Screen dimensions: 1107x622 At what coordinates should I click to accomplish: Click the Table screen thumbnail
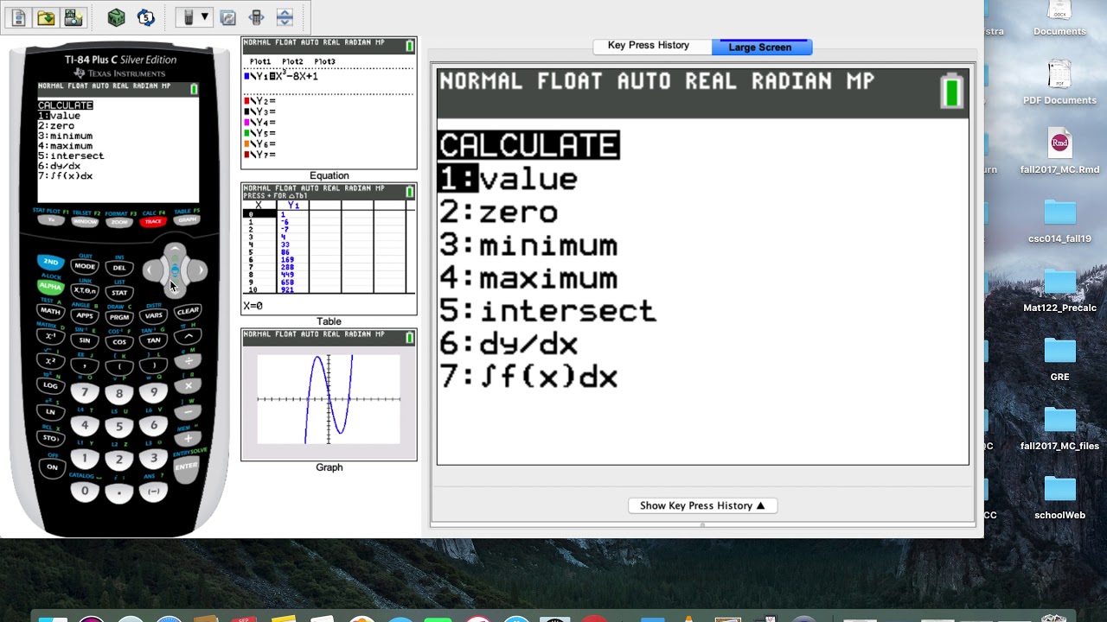[329, 249]
